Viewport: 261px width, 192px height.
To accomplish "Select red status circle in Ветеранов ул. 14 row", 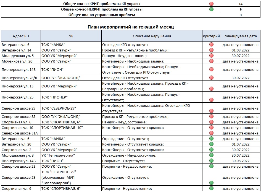I will [212, 50].
